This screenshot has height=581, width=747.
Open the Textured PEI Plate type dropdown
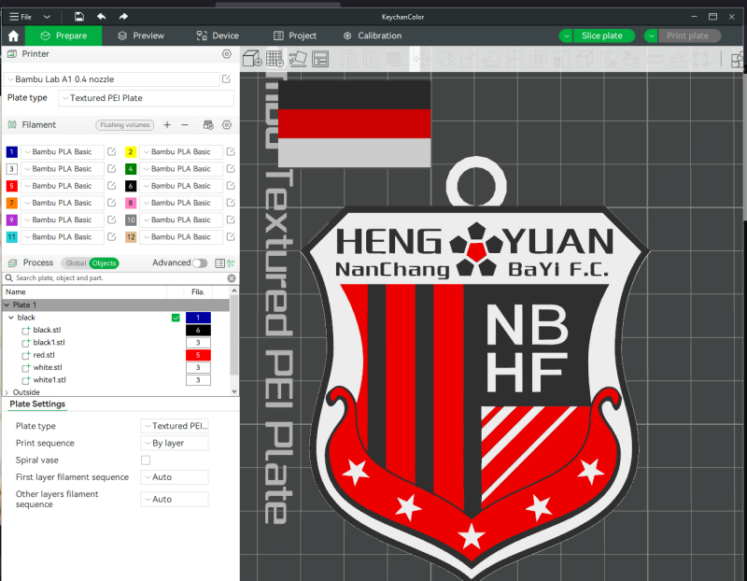(x=146, y=98)
